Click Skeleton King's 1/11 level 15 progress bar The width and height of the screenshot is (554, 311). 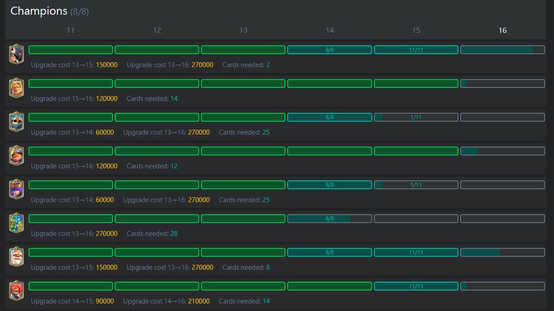(x=416, y=117)
